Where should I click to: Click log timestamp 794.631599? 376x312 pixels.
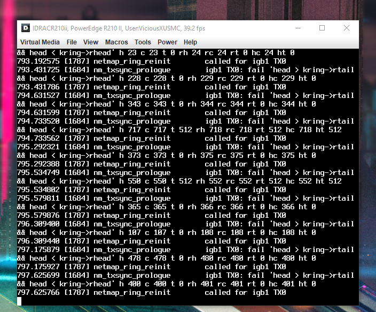click(x=38, y=113)
